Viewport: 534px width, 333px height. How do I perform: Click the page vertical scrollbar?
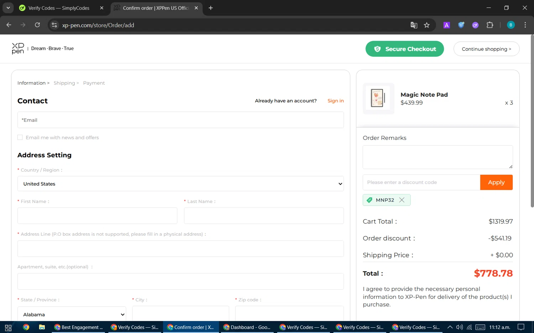tap(532, 121)
